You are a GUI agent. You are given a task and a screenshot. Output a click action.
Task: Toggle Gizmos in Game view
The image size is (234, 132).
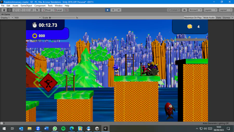pyautogui.click(x=226, y=18)
